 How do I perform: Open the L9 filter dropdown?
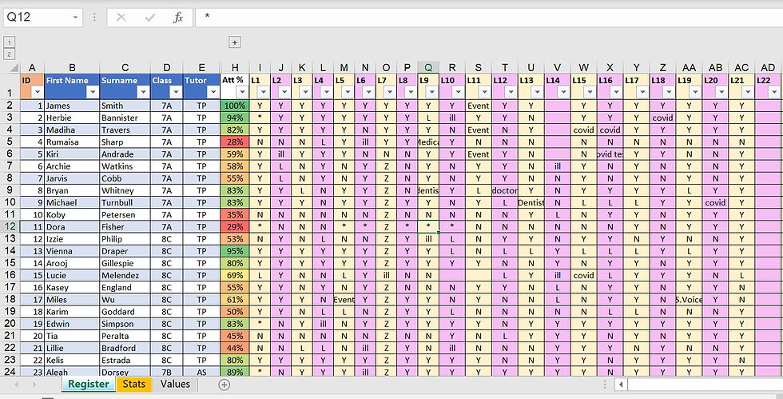(431, 92)
